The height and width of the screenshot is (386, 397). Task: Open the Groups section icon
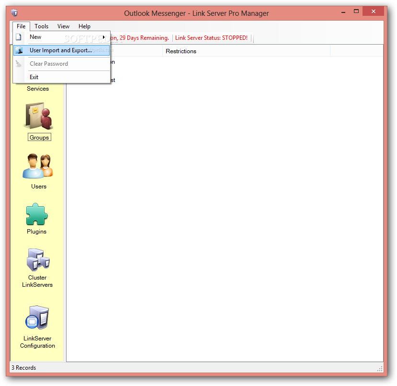pos(38,116)
